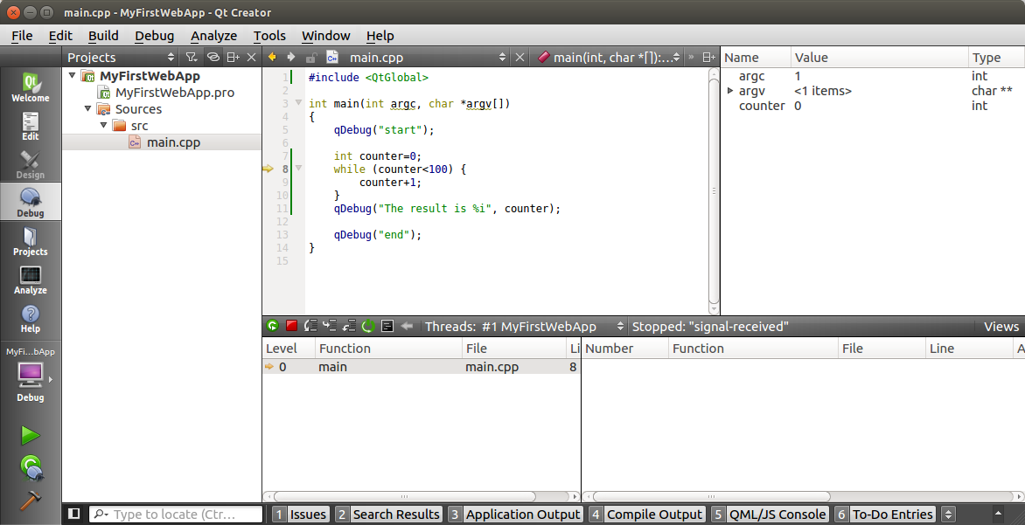1025x525 pixels.
Task: Open the Tools menu
Action: 269,36
